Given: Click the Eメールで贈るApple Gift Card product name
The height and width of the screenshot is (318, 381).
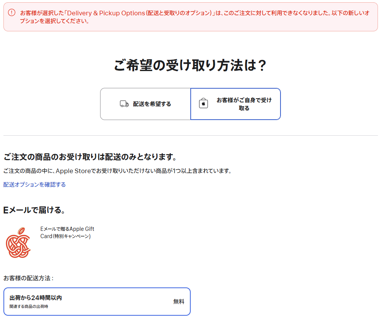Looking at the screenshot, I should [x=67, y=229].
